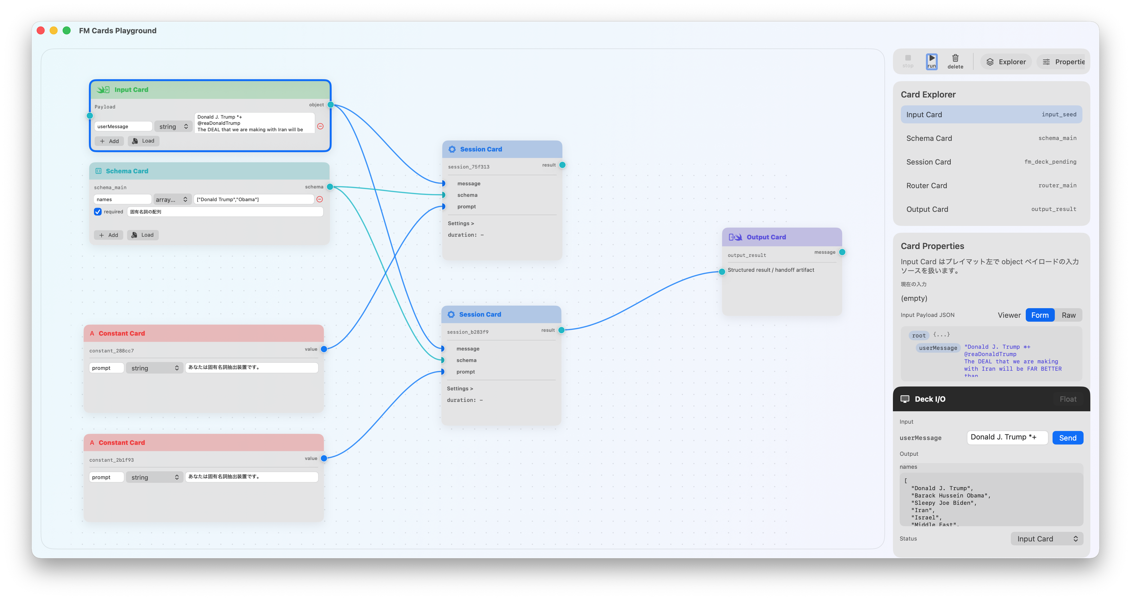The image size is (1131, 600).
Task: Click red remove icon on names row
Action: [x=320, y=200]
